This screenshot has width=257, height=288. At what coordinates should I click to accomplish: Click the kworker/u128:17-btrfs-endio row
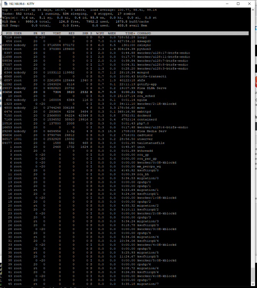[125, 53]
